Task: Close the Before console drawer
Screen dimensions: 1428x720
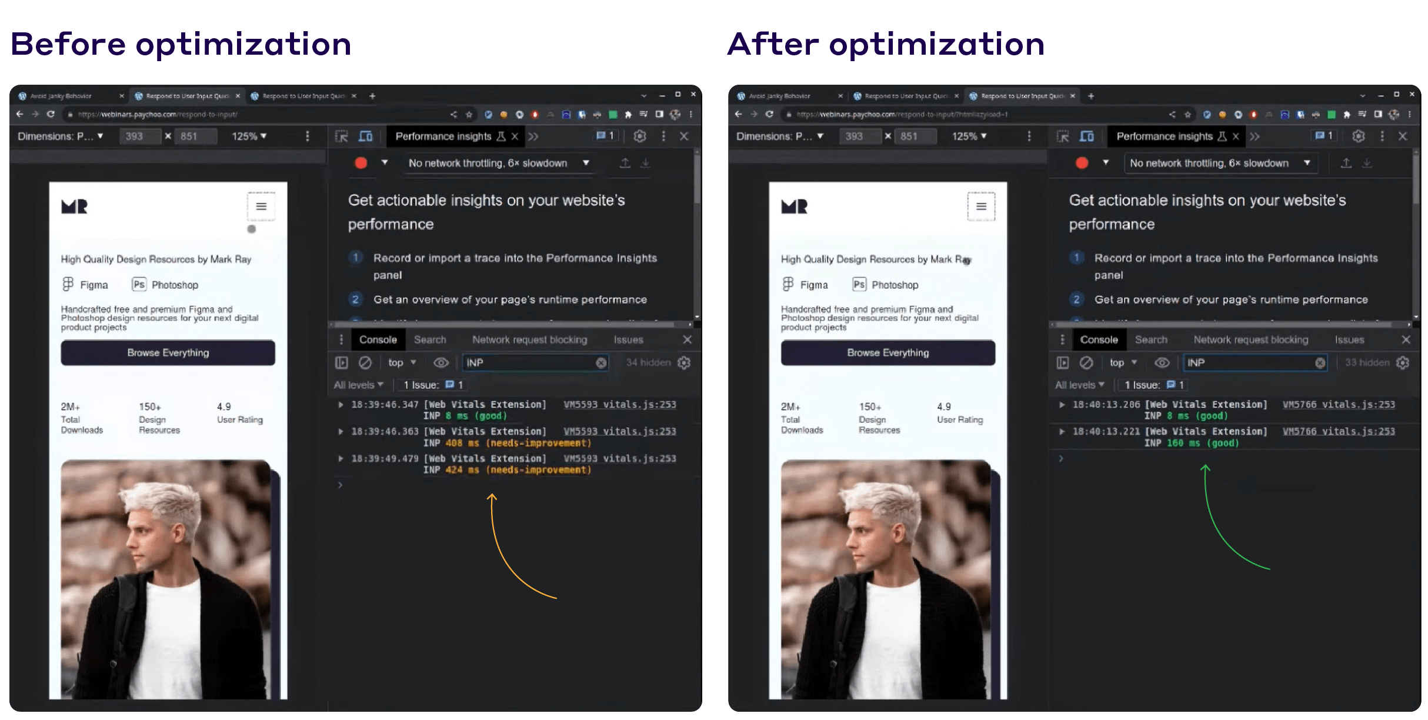Action: pos(687,339)
